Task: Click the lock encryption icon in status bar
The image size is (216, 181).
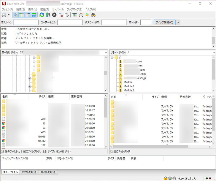Action: 165,178
